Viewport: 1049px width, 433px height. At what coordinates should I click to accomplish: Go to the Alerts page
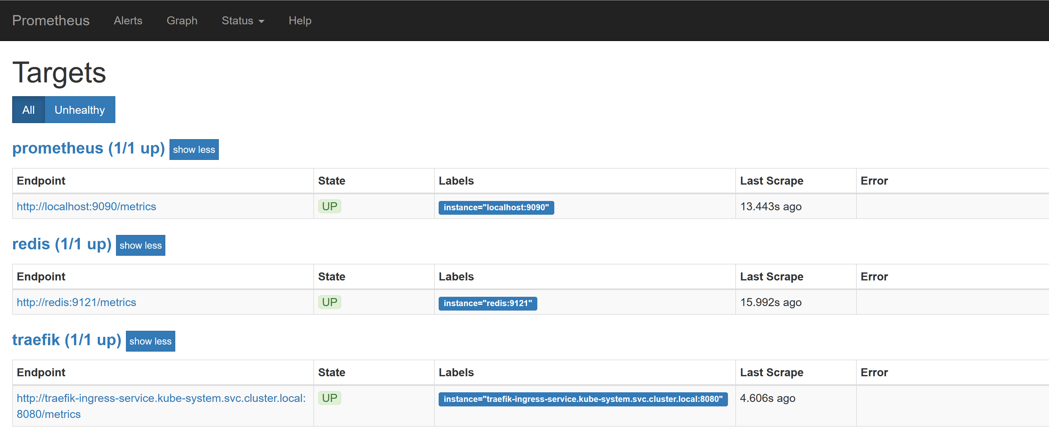tap(128, 21)
